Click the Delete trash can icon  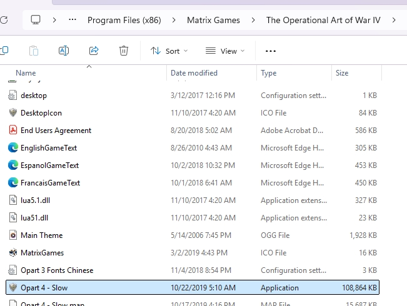pos(124,51)
